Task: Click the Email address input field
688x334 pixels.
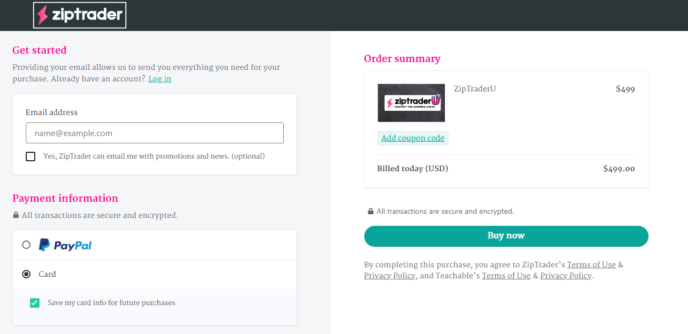Action: 155,133
